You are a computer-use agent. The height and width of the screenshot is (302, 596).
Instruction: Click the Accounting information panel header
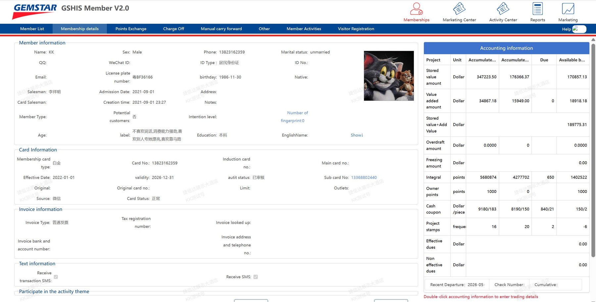pyautogui.click(x=507, y=48)
